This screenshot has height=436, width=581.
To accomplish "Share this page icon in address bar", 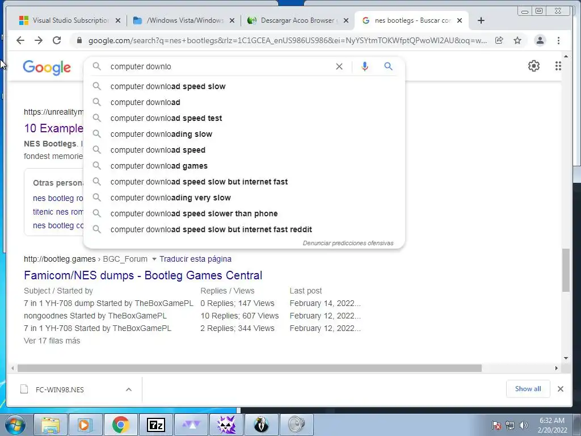I will 499,40.
